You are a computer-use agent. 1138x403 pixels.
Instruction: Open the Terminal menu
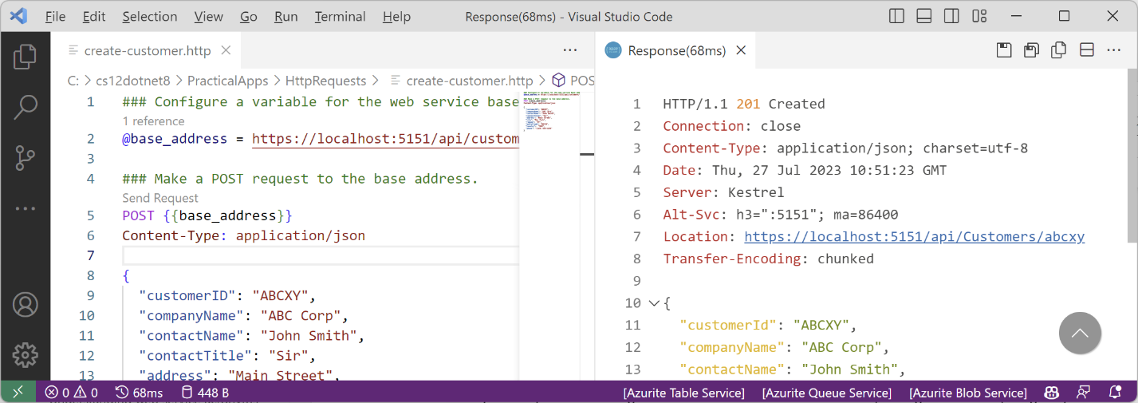tap(341, 17)
